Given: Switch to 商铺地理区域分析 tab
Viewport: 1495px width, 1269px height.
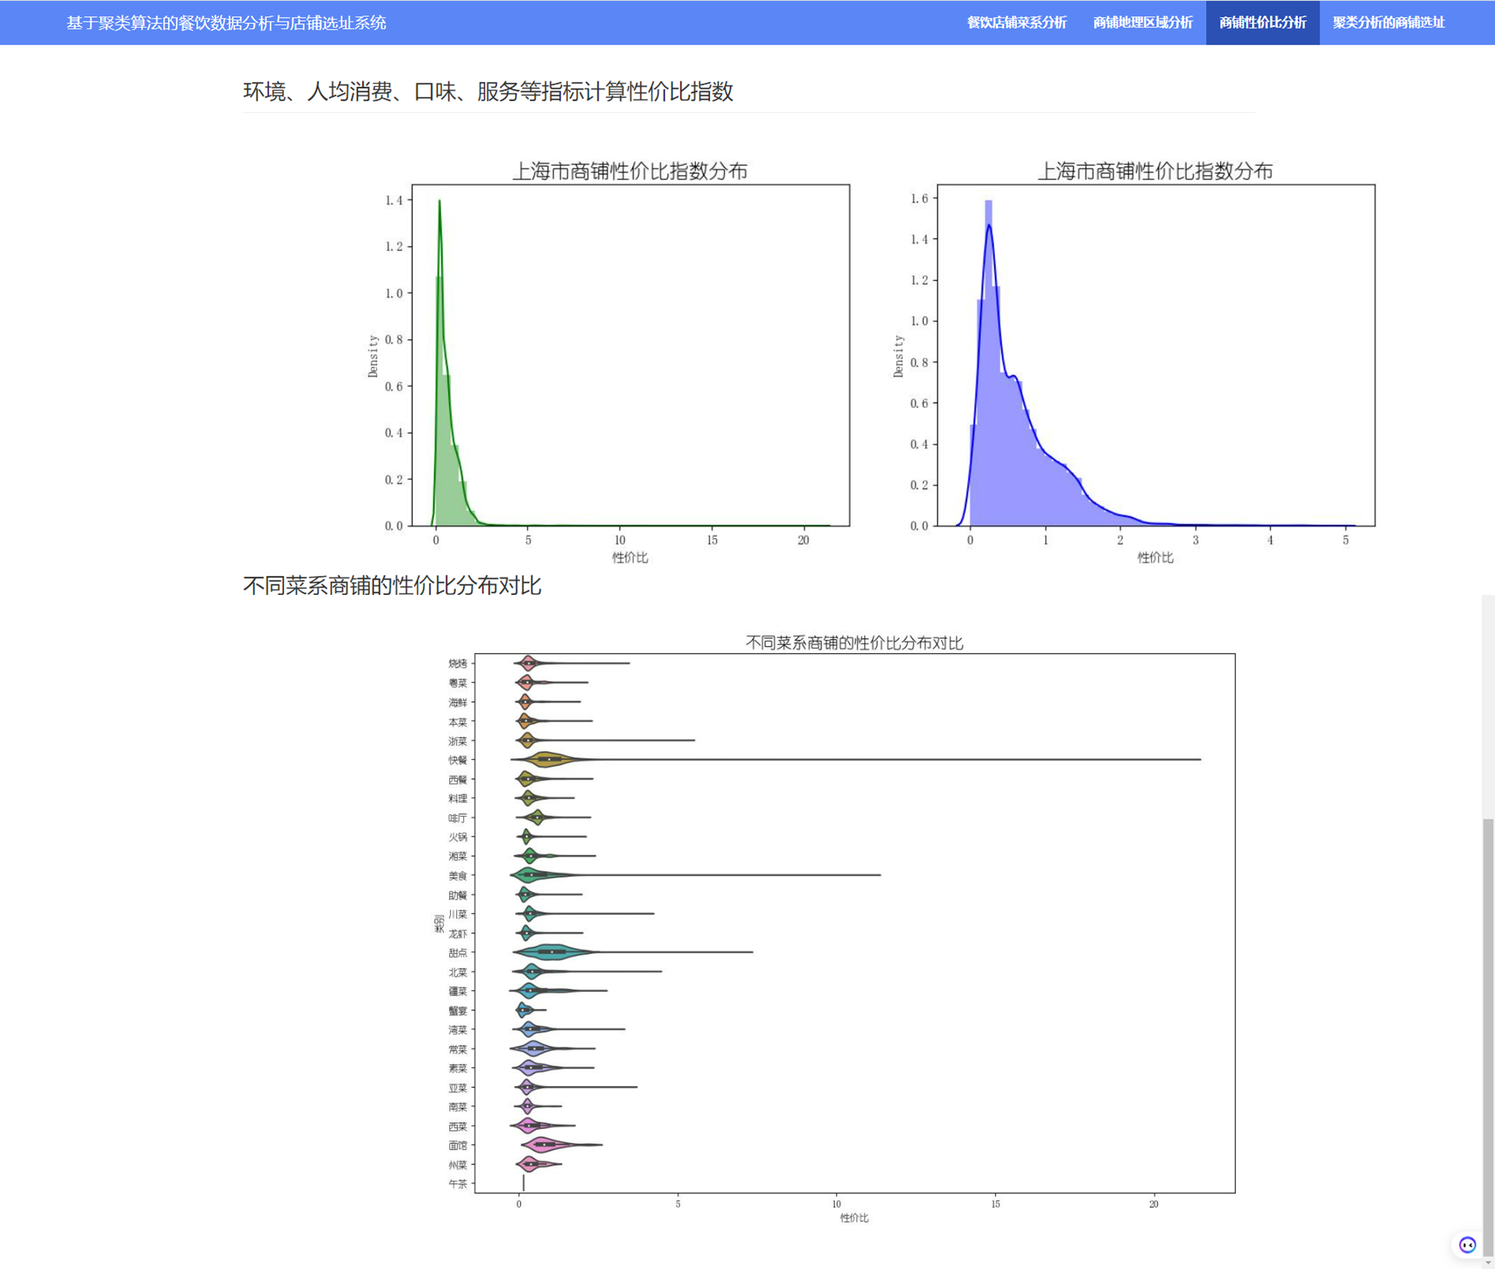Looking at the screenshot, I should 1142,22.
